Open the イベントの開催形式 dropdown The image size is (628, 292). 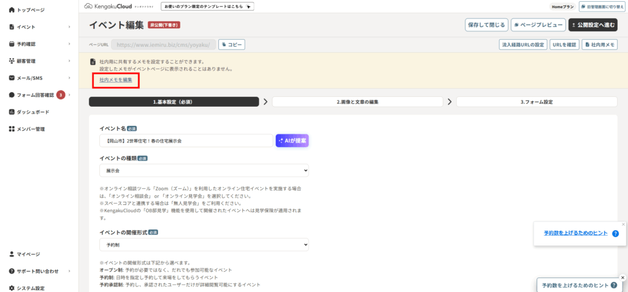click(204, 245)
